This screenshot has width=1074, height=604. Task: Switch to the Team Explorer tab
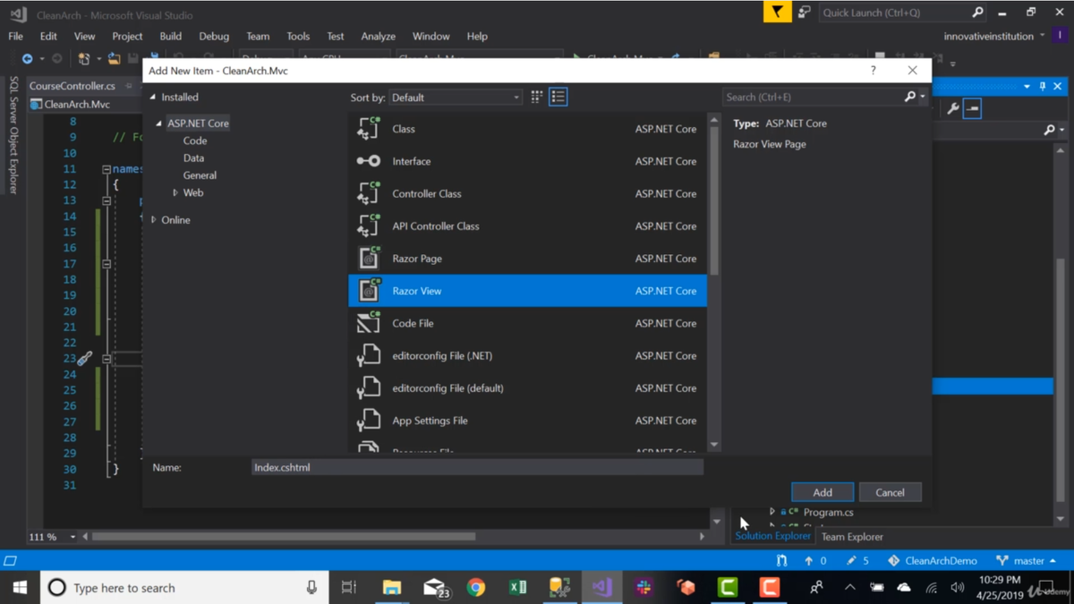point(852,537)
